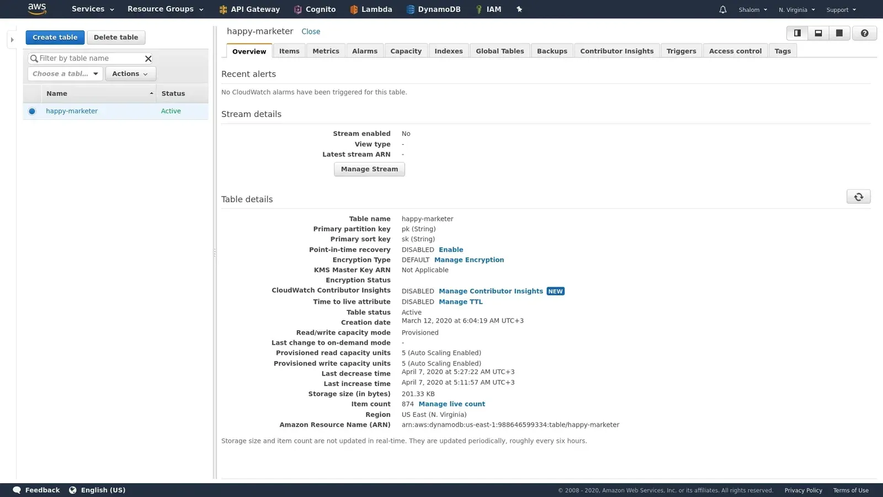The image size is (883, 497).
Task: Switch to the Alarms tab
Action: [x=365, y=51]
